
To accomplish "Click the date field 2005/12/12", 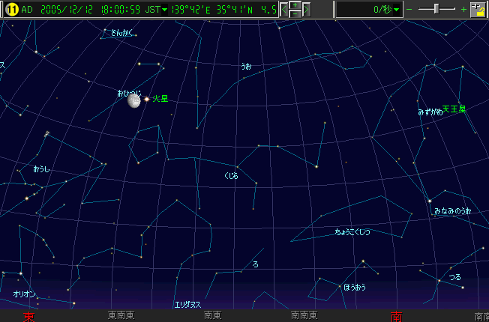I will 67,10.
